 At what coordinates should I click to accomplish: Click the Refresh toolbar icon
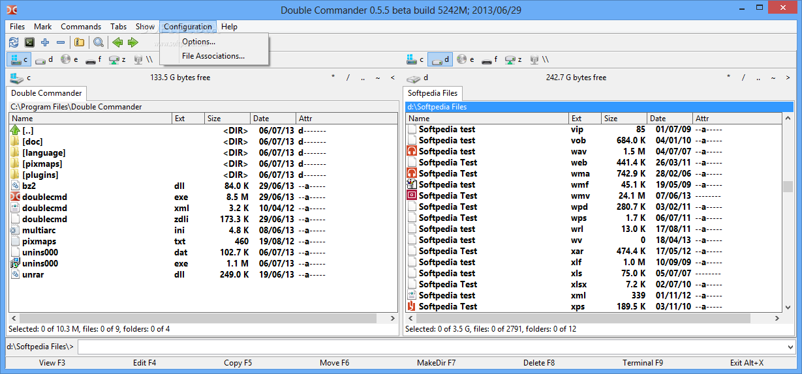coord(14,42)
